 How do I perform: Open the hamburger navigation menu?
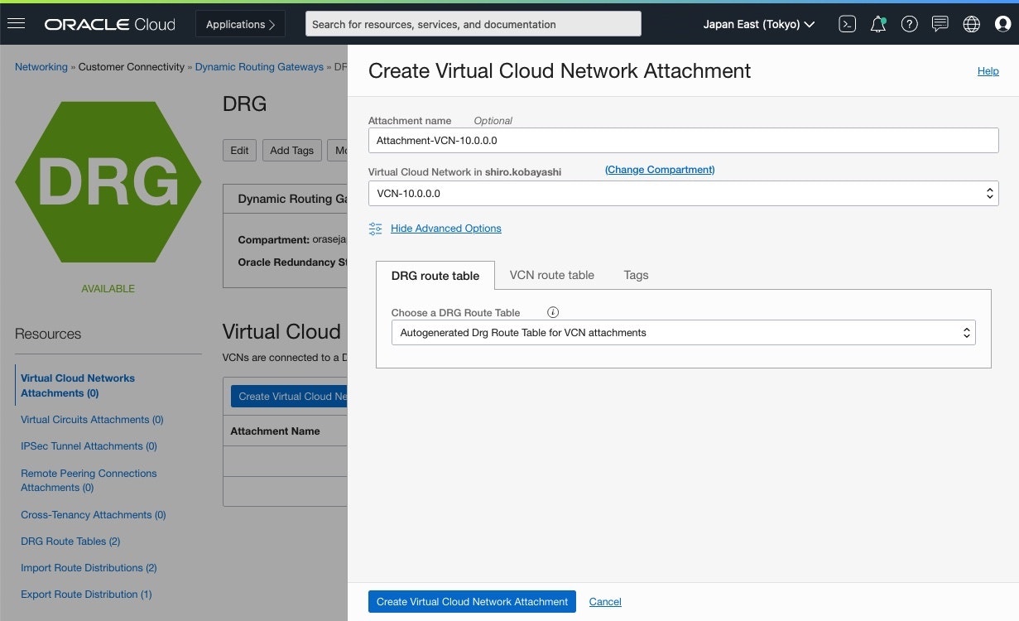tap(16, 24)
